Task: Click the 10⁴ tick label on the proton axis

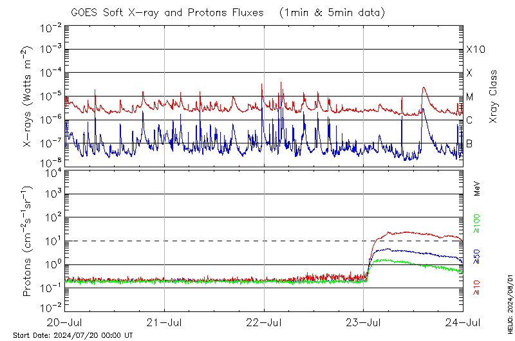Action: (51, 172)
